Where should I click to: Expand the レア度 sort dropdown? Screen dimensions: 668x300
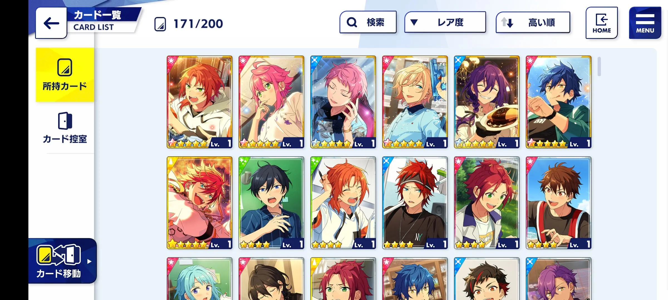(x=445, y=22)
